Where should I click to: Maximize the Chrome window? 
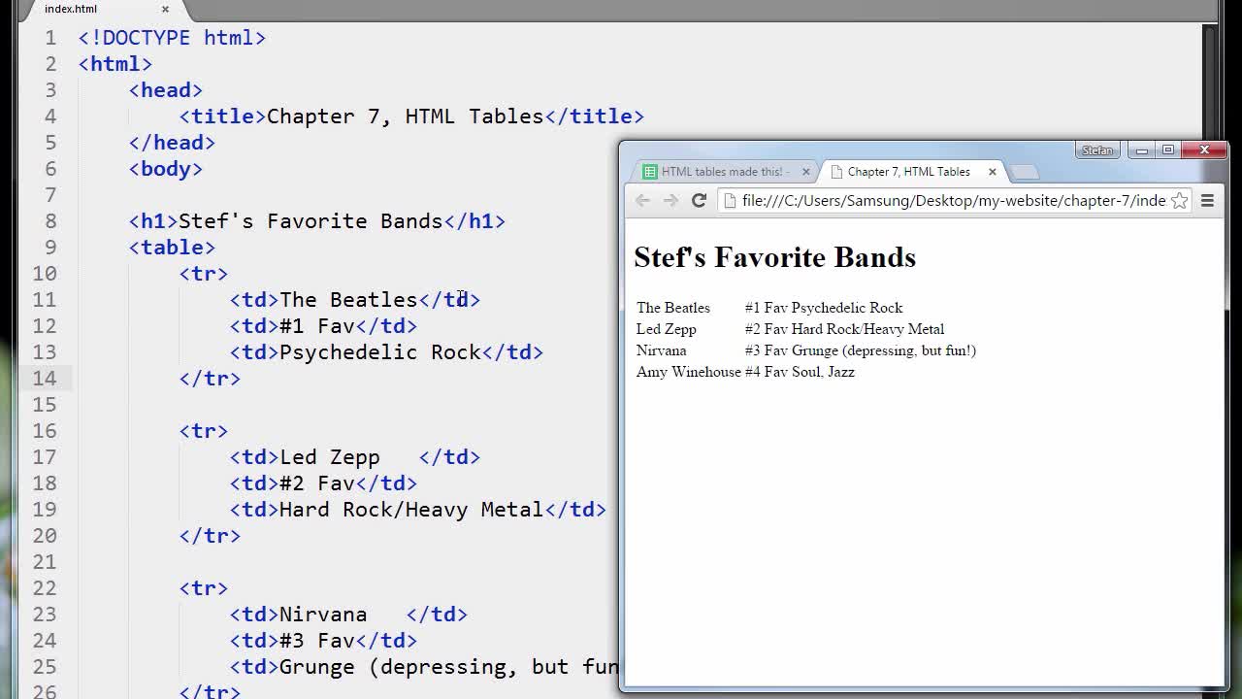click(1168, 150)
